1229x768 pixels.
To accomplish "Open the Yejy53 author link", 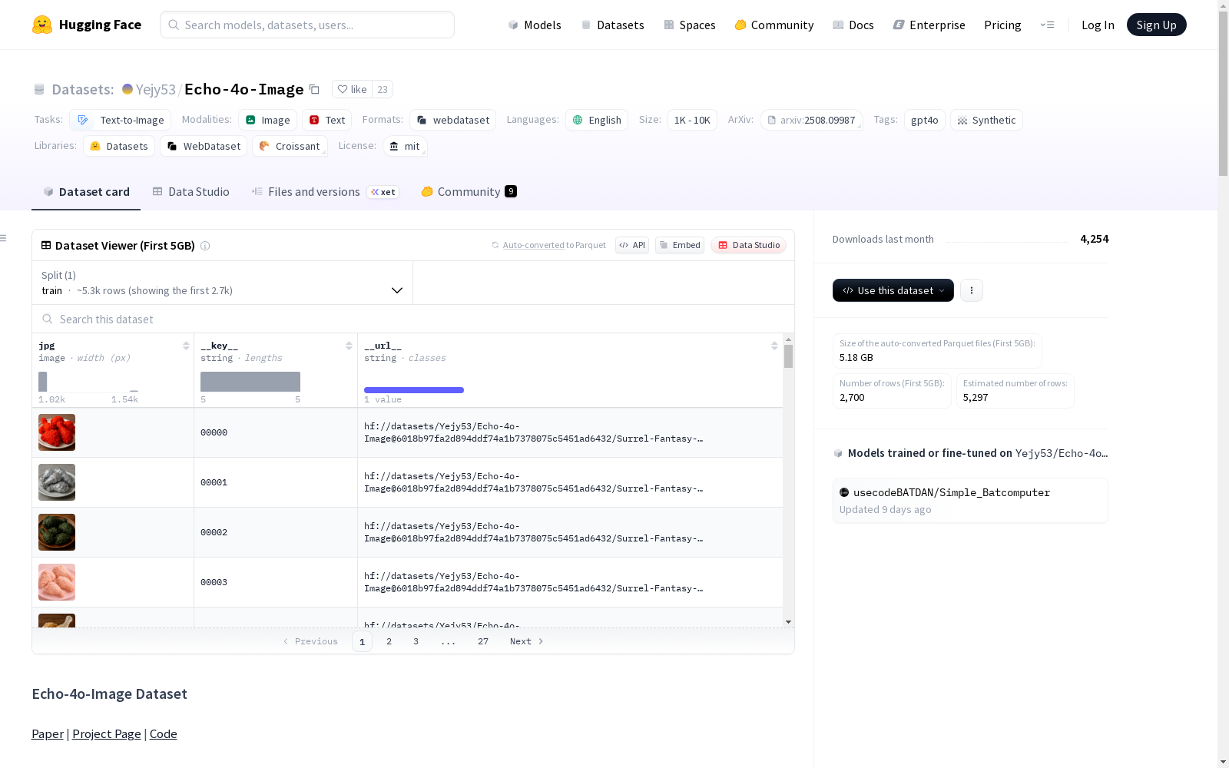I will coord(156,89).
